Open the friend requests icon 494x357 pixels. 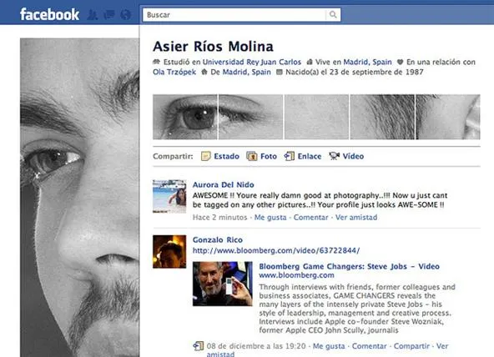[92, 14]
